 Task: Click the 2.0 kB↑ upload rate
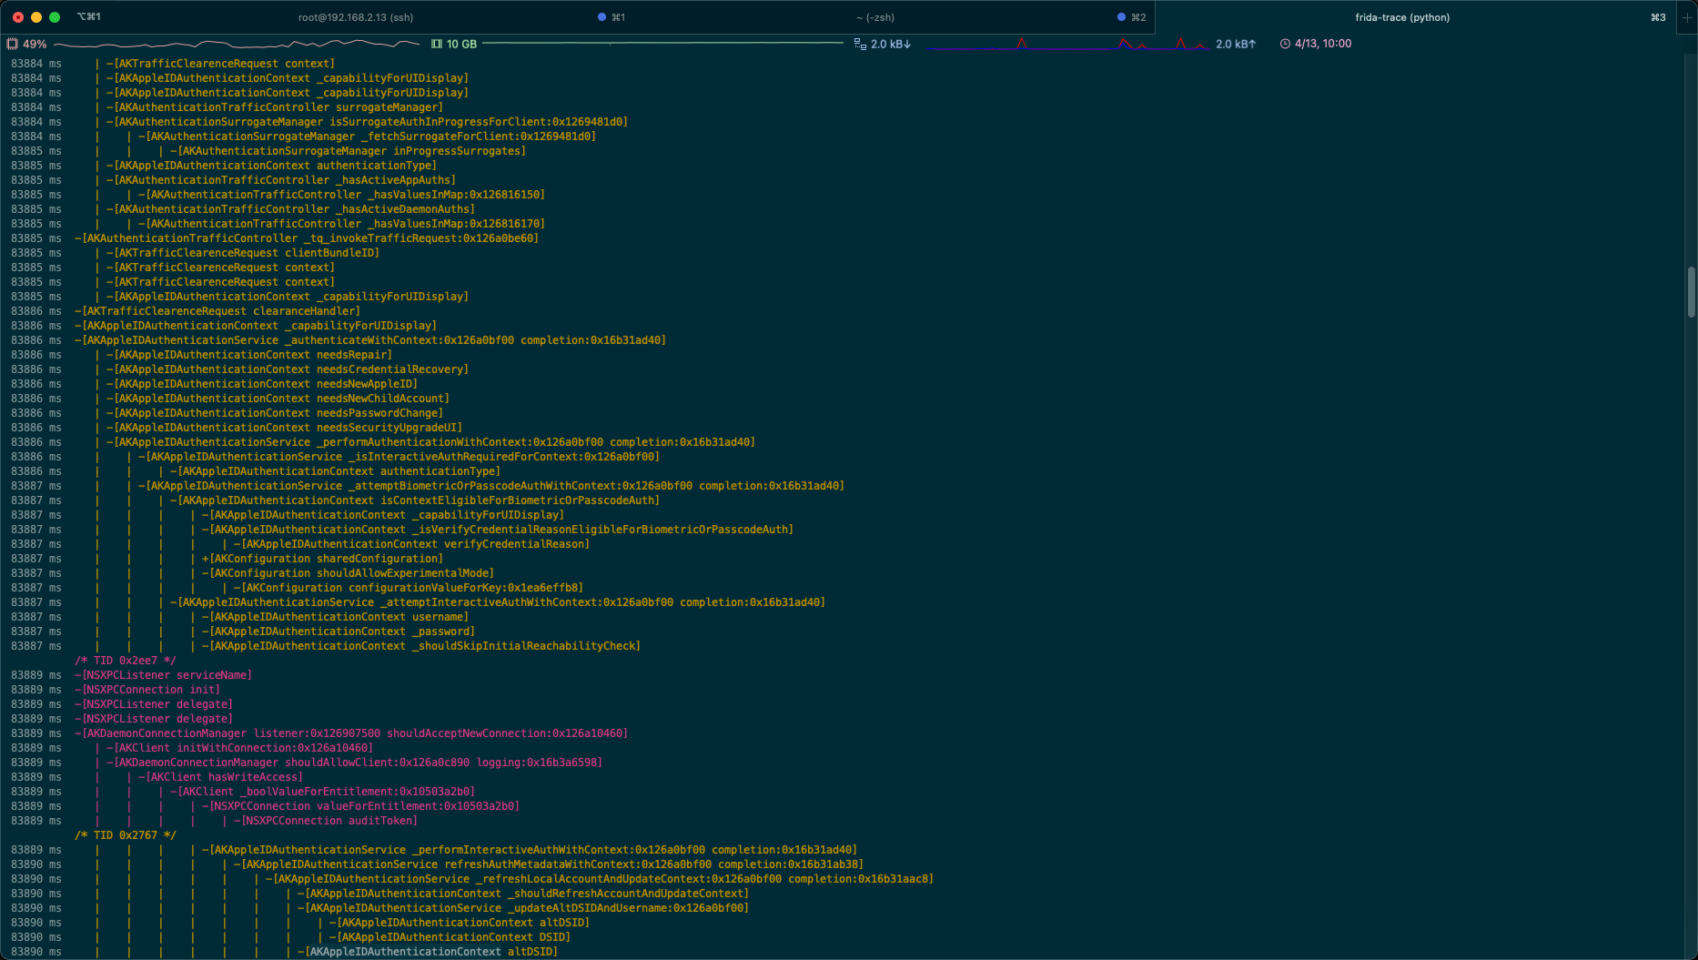[x=1236, y=44]
